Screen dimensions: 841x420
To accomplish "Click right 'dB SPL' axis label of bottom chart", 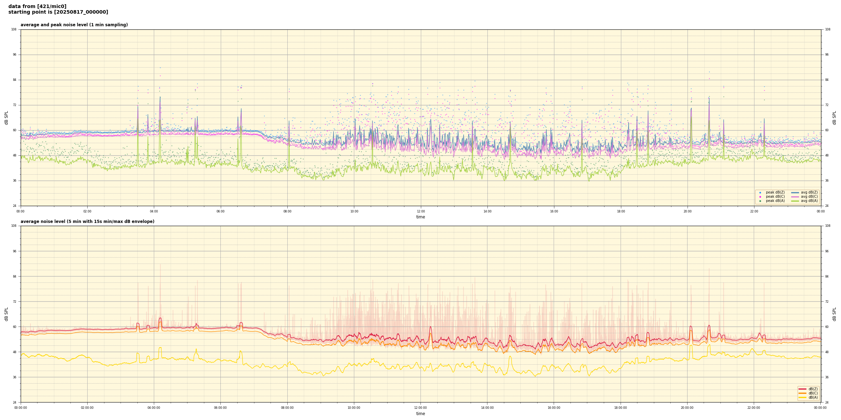I will click(834, 314).
